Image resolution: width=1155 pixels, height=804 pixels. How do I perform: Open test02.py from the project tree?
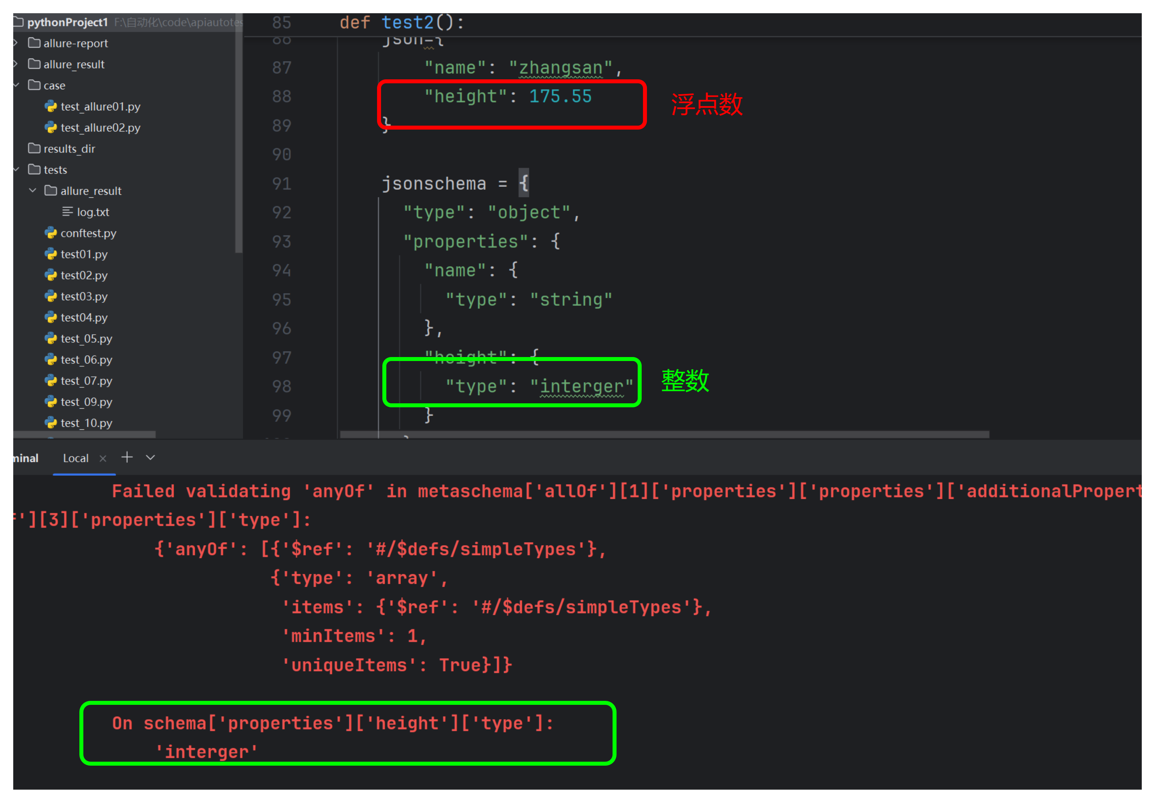(83, 275)
